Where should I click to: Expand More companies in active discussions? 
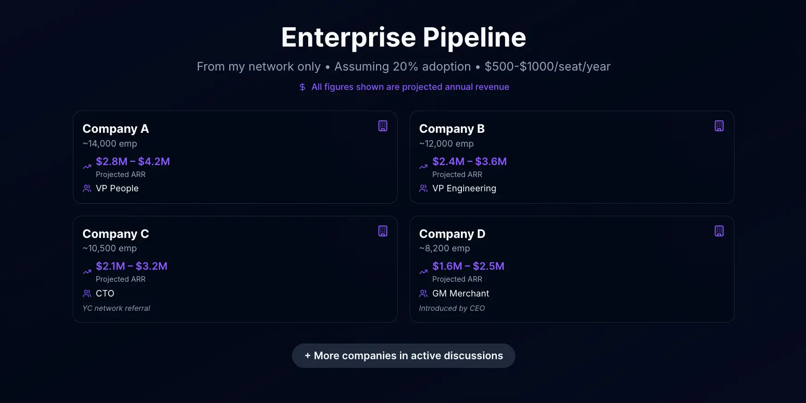(x=403, y=356)
